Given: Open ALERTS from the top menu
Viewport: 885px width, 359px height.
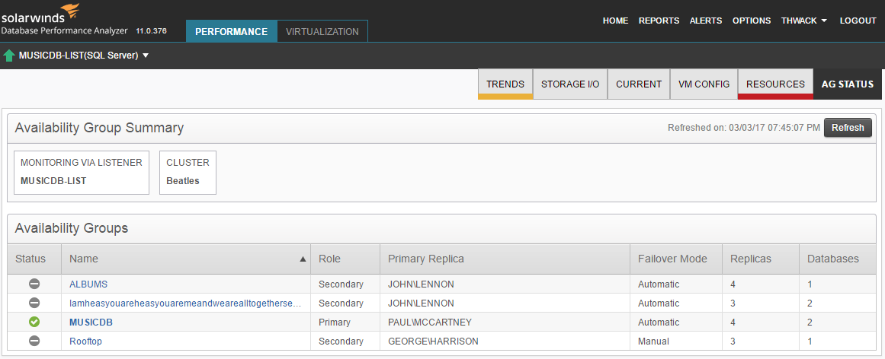Looking at the screenshot, I should pos(706,21).
